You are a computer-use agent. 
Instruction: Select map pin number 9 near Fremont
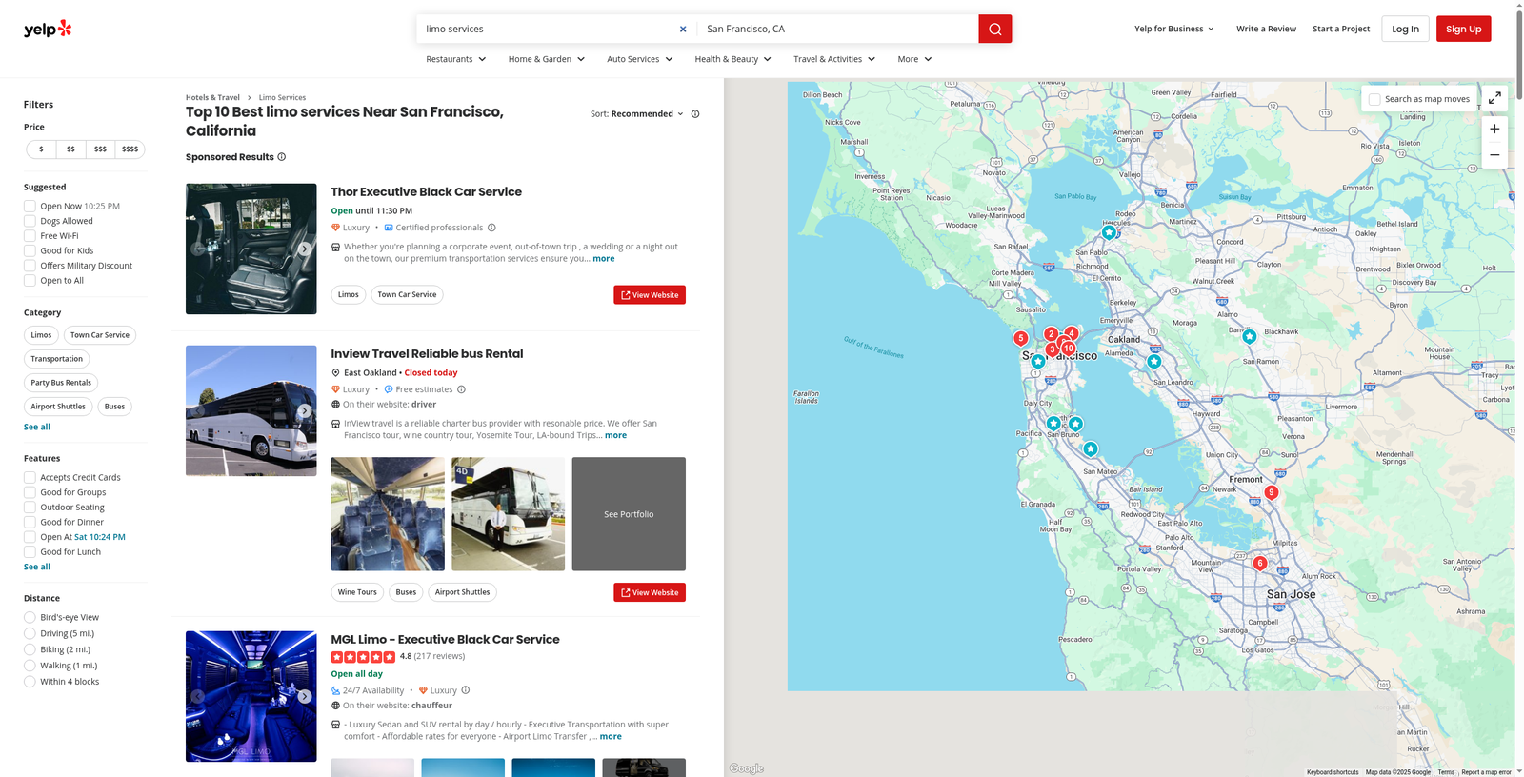(1271, 492)
